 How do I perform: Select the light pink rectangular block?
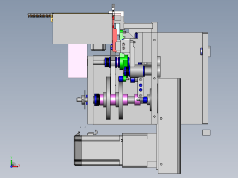point(77,61)
